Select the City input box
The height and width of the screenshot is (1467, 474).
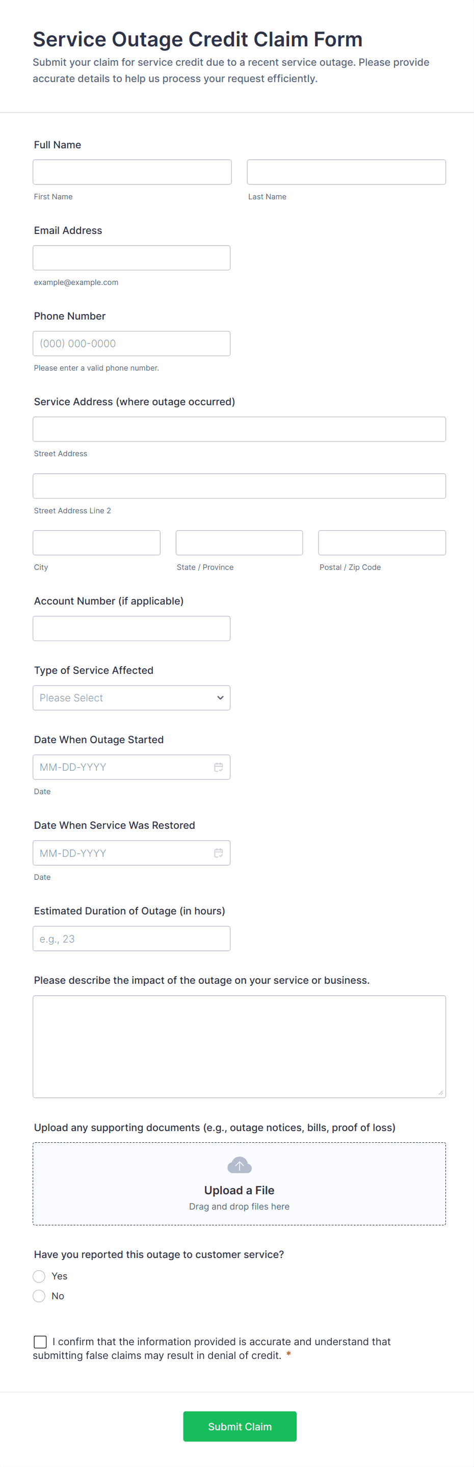click(x=97, y=543)
